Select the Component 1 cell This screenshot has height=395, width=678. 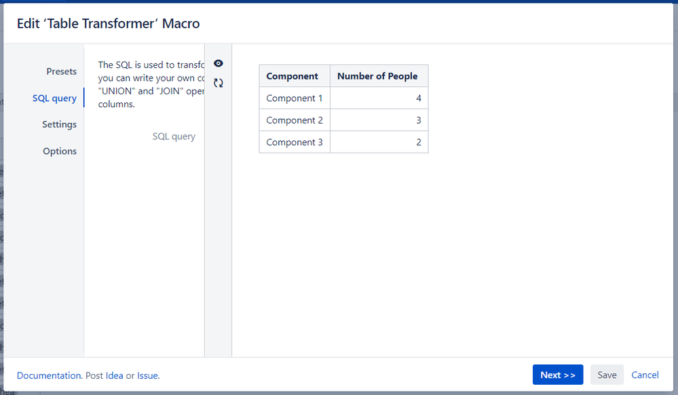point(295,98)
